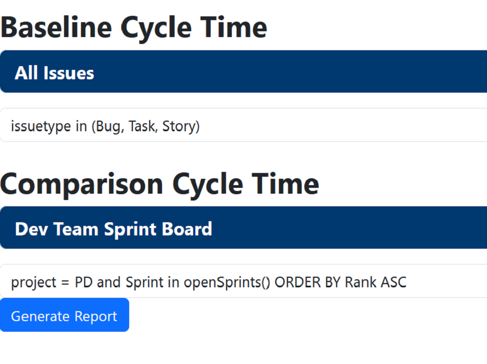487x364 pixels.
Task: Click the Dev Team Sprint Board header bar
Action: point(243,228)
